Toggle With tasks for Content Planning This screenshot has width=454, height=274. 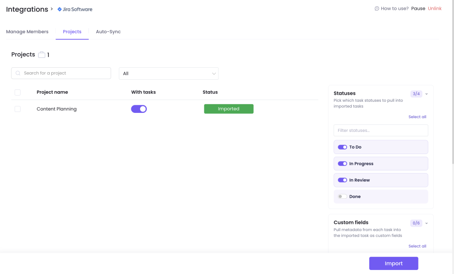[x=139, y=109]
